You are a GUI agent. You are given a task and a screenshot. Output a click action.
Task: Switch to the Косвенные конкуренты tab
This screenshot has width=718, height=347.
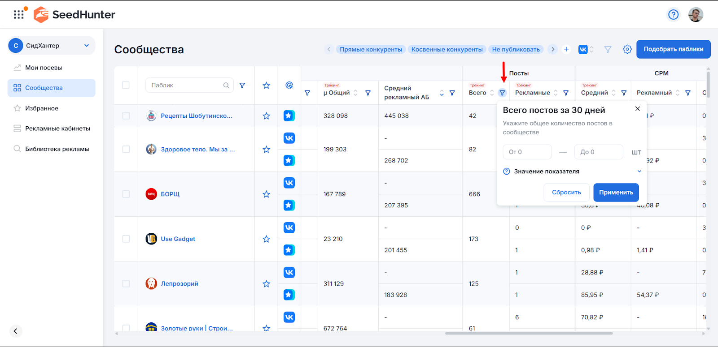coord(447,49)
